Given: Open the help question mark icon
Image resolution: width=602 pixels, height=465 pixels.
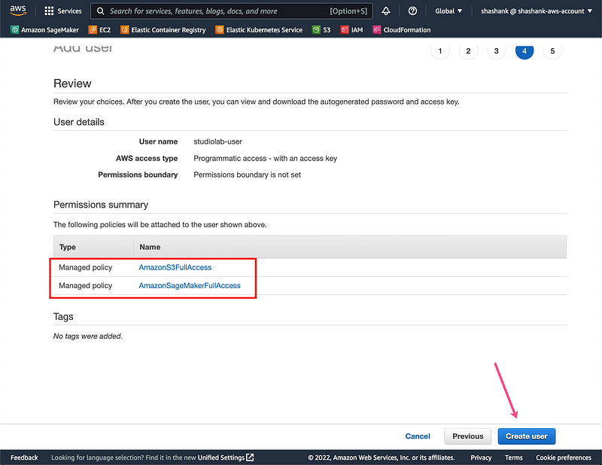Looking at the screenshot, I should pos(412,11).
